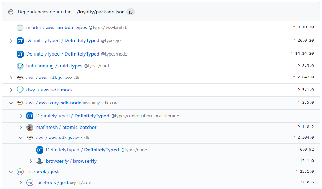Image resolution: width=322 pixels, height=189 pixels.
Task: Click the @types/aws-lambda package label
Action: (108, 28)
